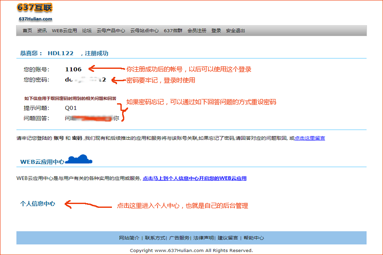Image resolution: width=383 pixels, height=255 pixels.
Task: Open 637微群 in navigation
Action: point(173,31)
